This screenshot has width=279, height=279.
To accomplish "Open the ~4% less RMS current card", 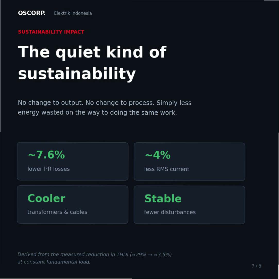I will (x=189, y=161).
